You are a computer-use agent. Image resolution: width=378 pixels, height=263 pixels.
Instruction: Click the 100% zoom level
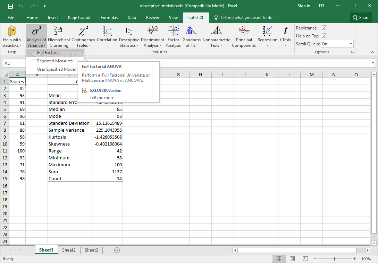[x=366, y=259]
